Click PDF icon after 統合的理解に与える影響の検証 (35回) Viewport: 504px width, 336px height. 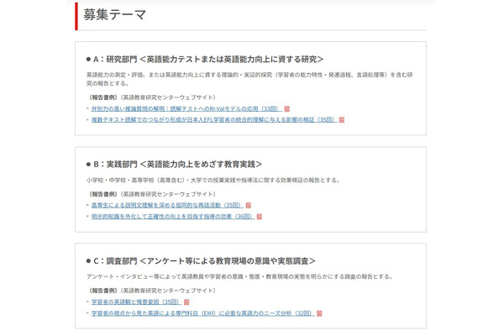(342, 120)
